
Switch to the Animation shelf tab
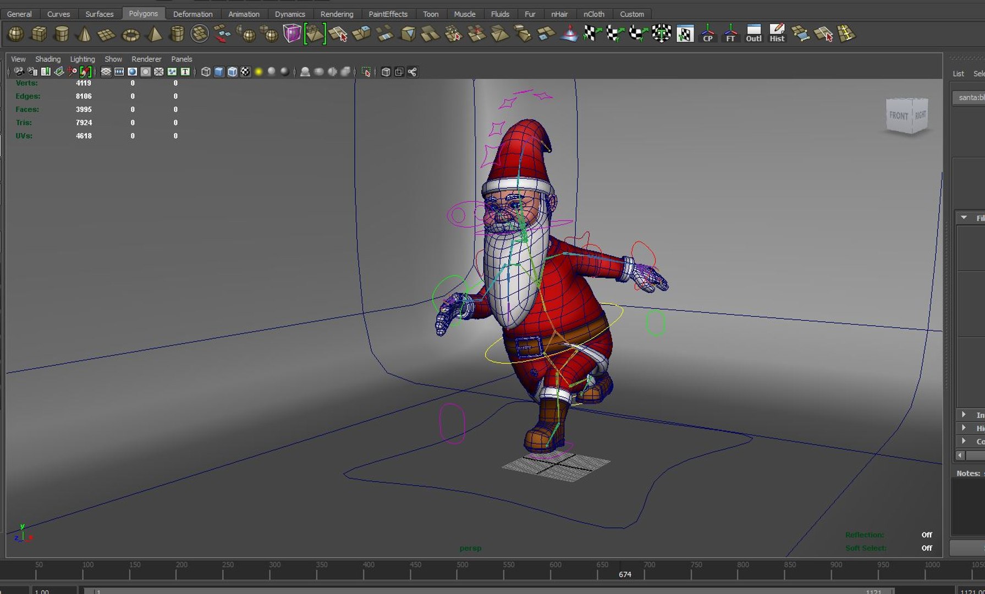point(244,14)
